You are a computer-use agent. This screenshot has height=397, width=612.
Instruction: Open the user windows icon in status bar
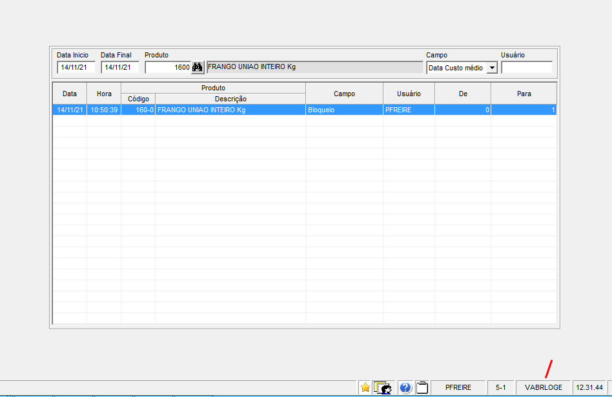pos(382,387)
